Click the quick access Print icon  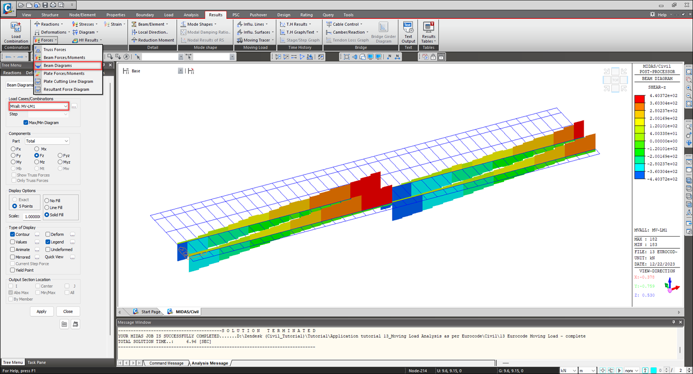coord(52,5)
